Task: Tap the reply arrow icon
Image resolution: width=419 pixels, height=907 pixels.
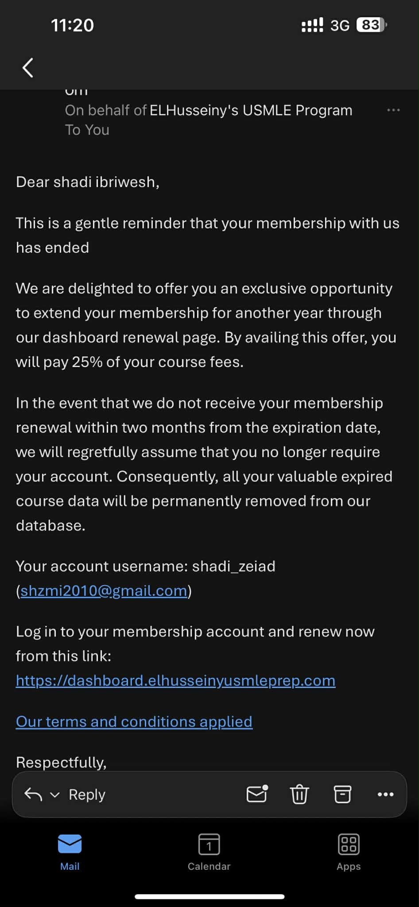Action: 33,794
